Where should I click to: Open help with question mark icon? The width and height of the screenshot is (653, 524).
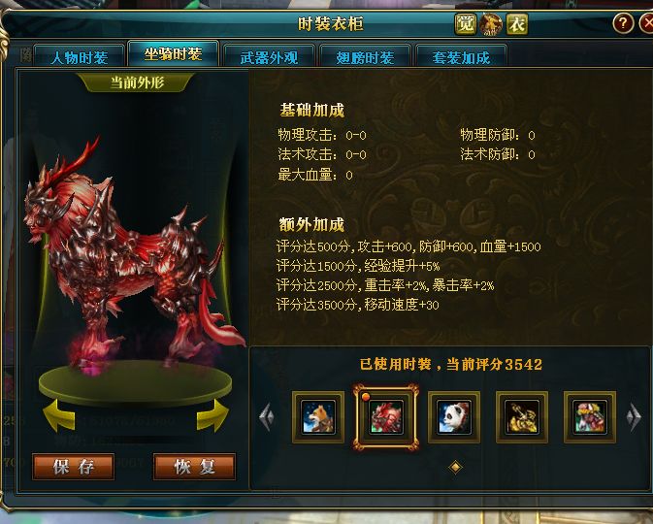pos(623,23)
